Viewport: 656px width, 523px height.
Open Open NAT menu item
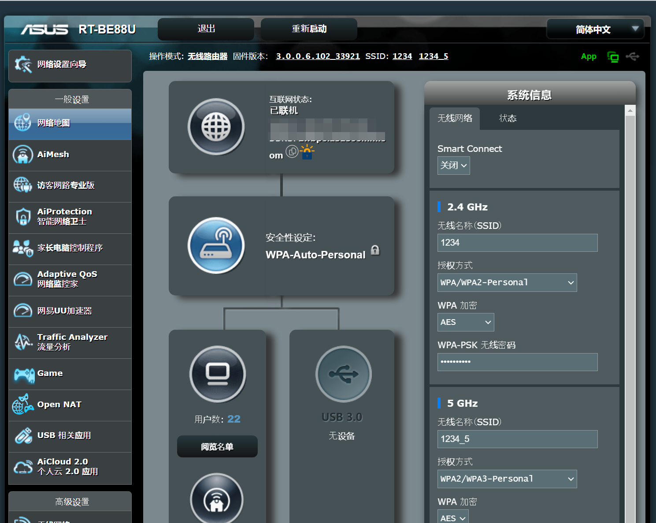point(70,405)
